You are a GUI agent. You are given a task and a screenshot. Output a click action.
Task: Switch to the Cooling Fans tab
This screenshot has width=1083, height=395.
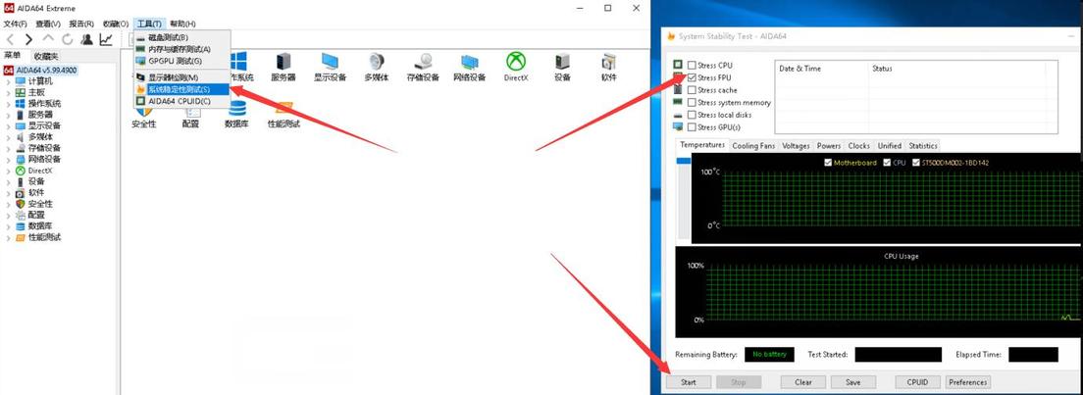point(753,146)
